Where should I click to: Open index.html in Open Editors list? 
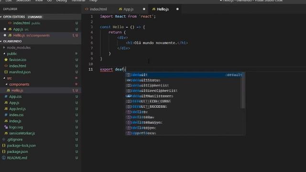tap(41, 23)
